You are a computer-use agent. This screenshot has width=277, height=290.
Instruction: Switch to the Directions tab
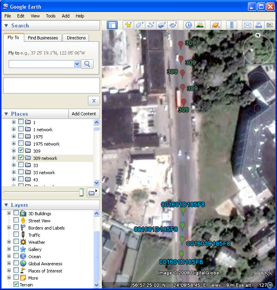[x=76, y=38]
